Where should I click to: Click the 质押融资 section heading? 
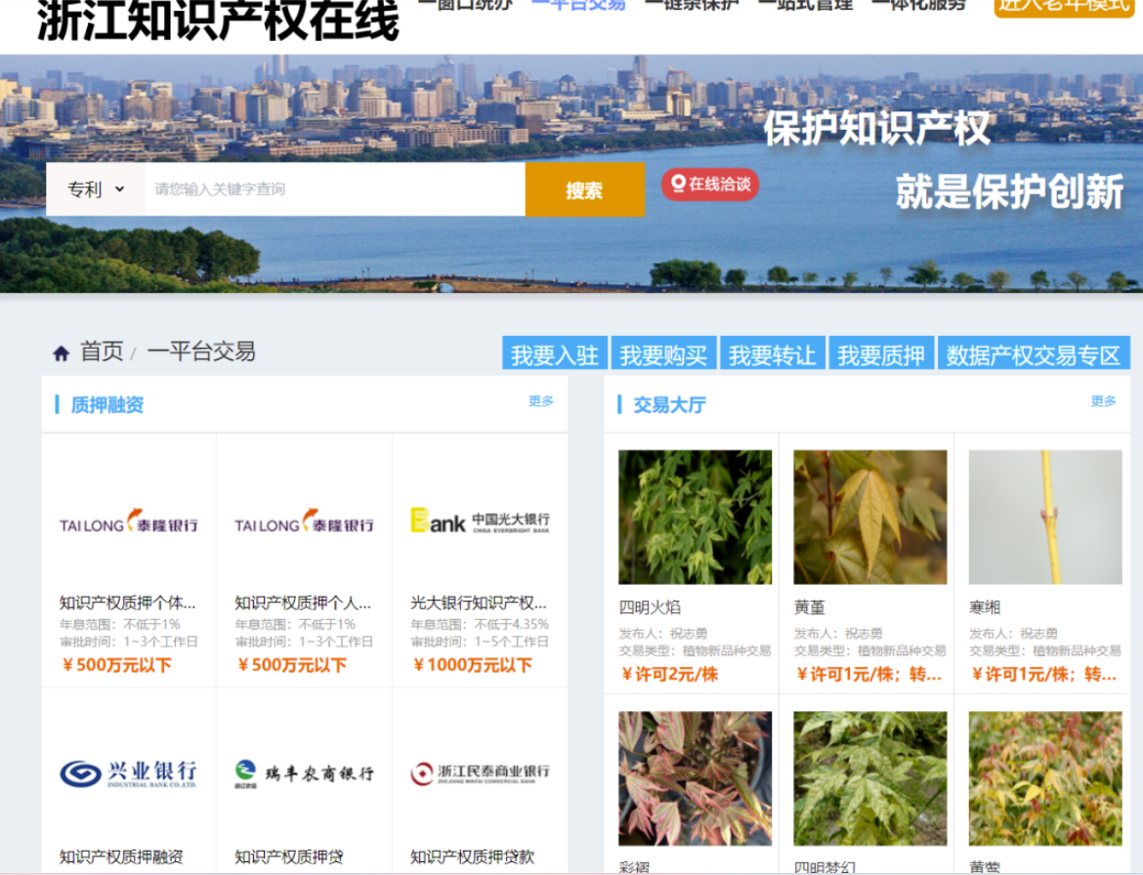coord(107,405)
